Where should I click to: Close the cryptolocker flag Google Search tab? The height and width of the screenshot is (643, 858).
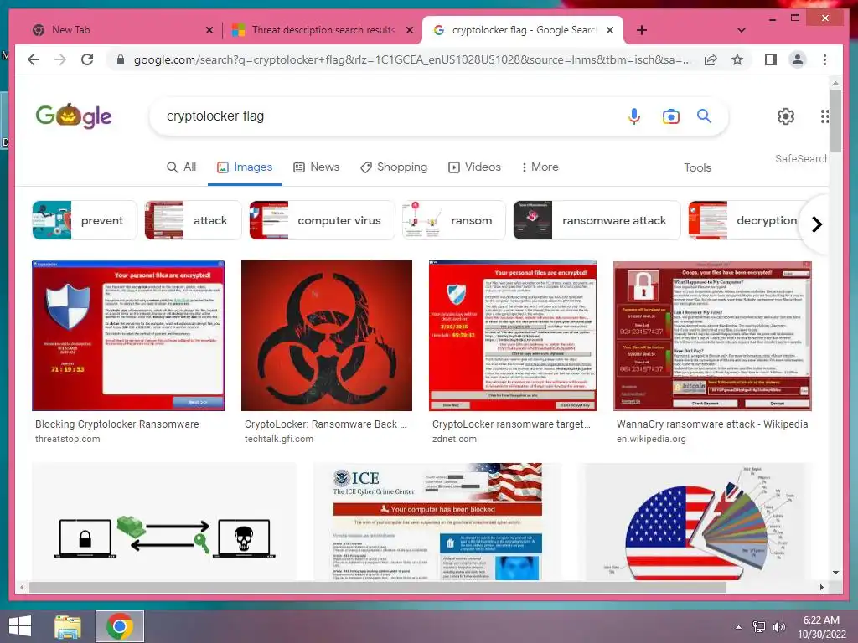(x=610, y=30)
